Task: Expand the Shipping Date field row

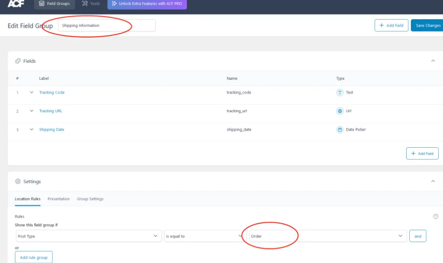Action: 32,130
